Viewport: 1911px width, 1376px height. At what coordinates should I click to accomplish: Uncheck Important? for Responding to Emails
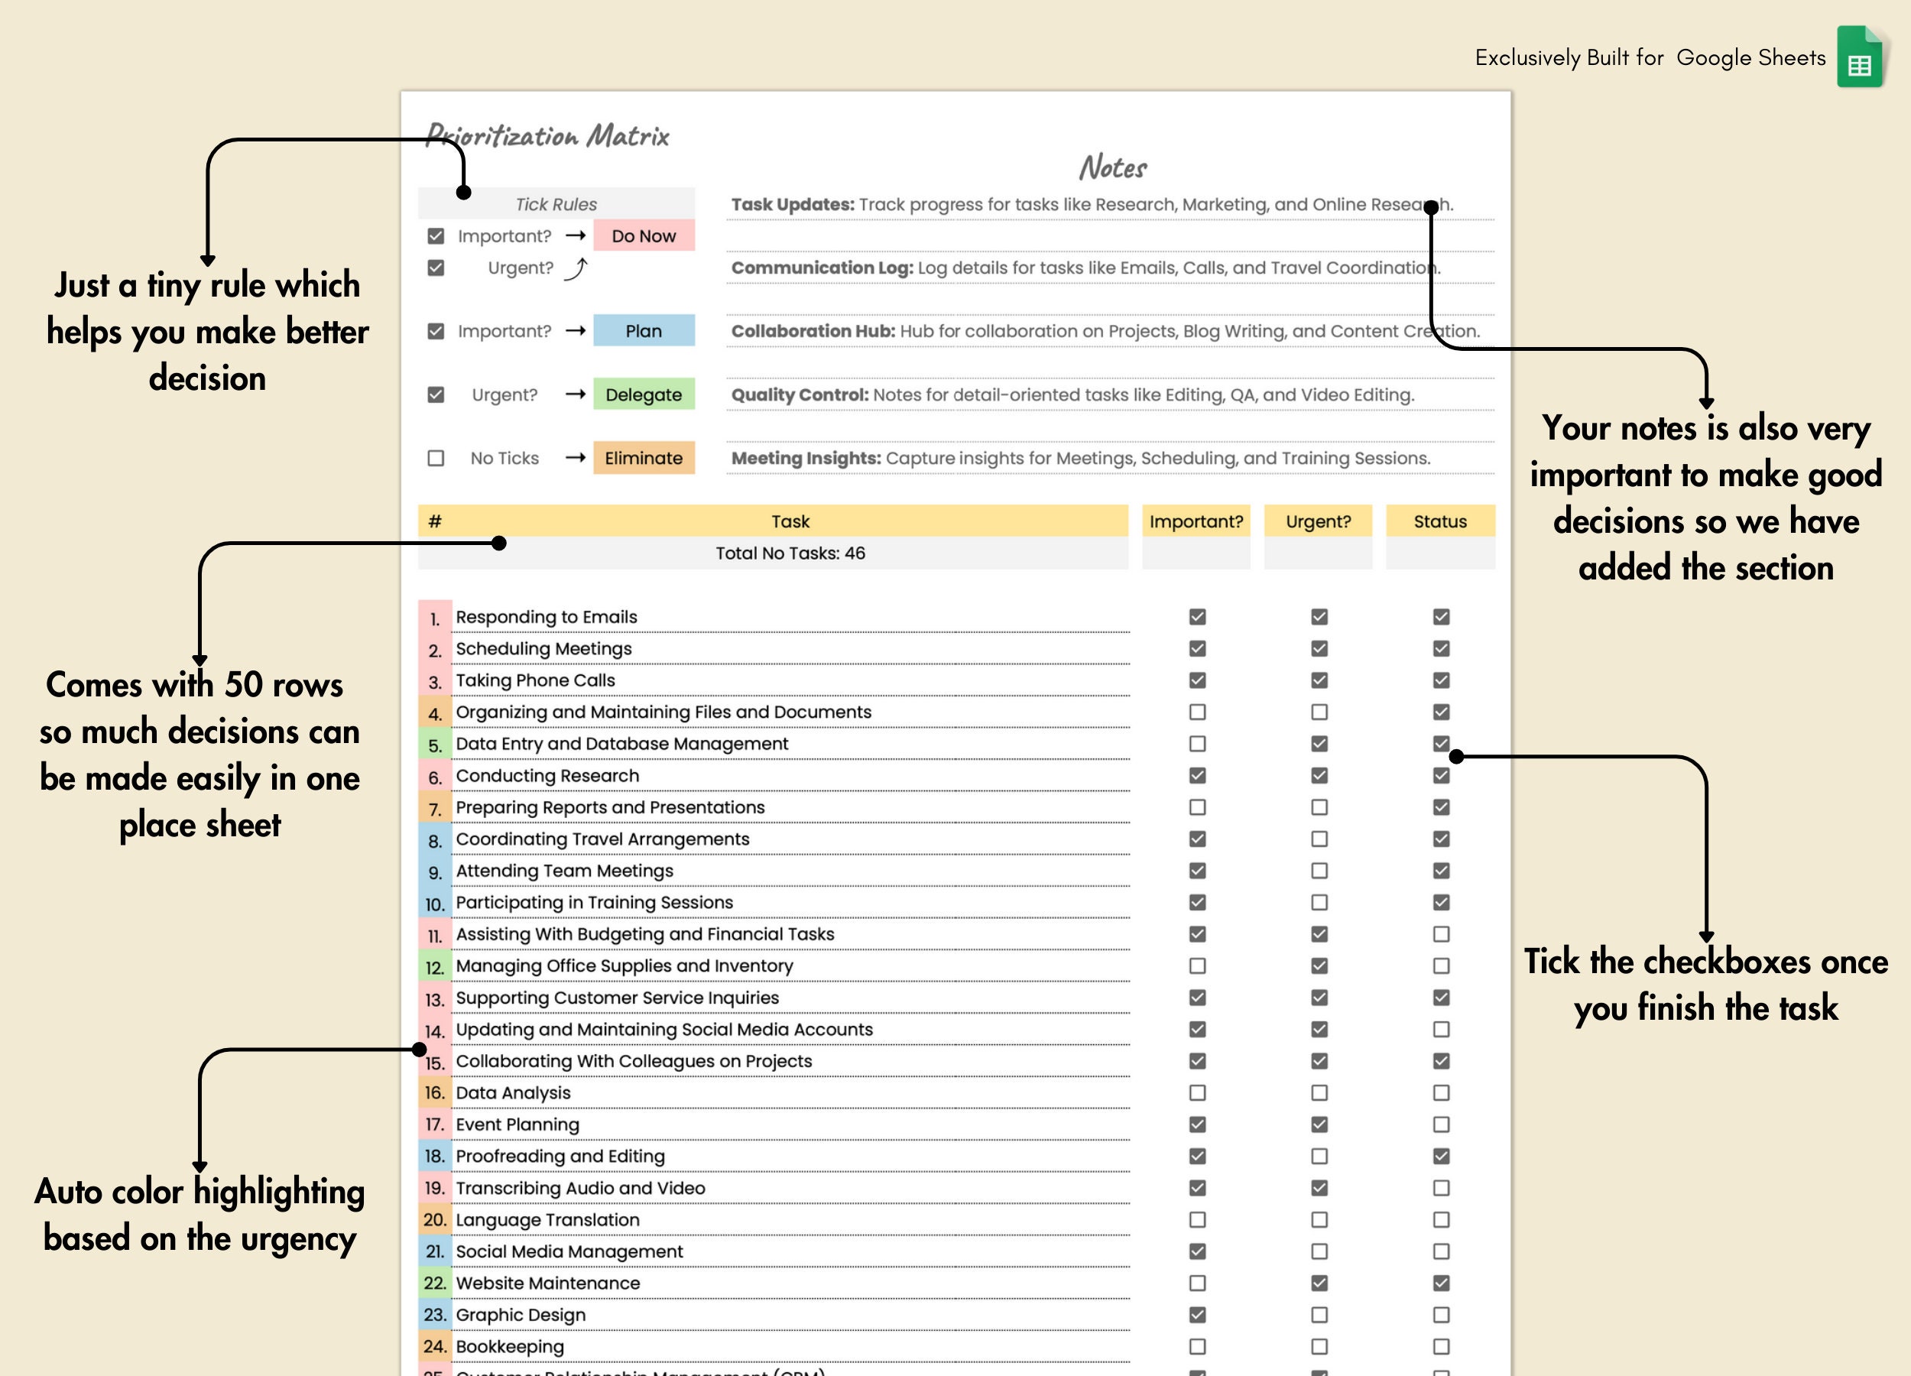click(1197, 617)
